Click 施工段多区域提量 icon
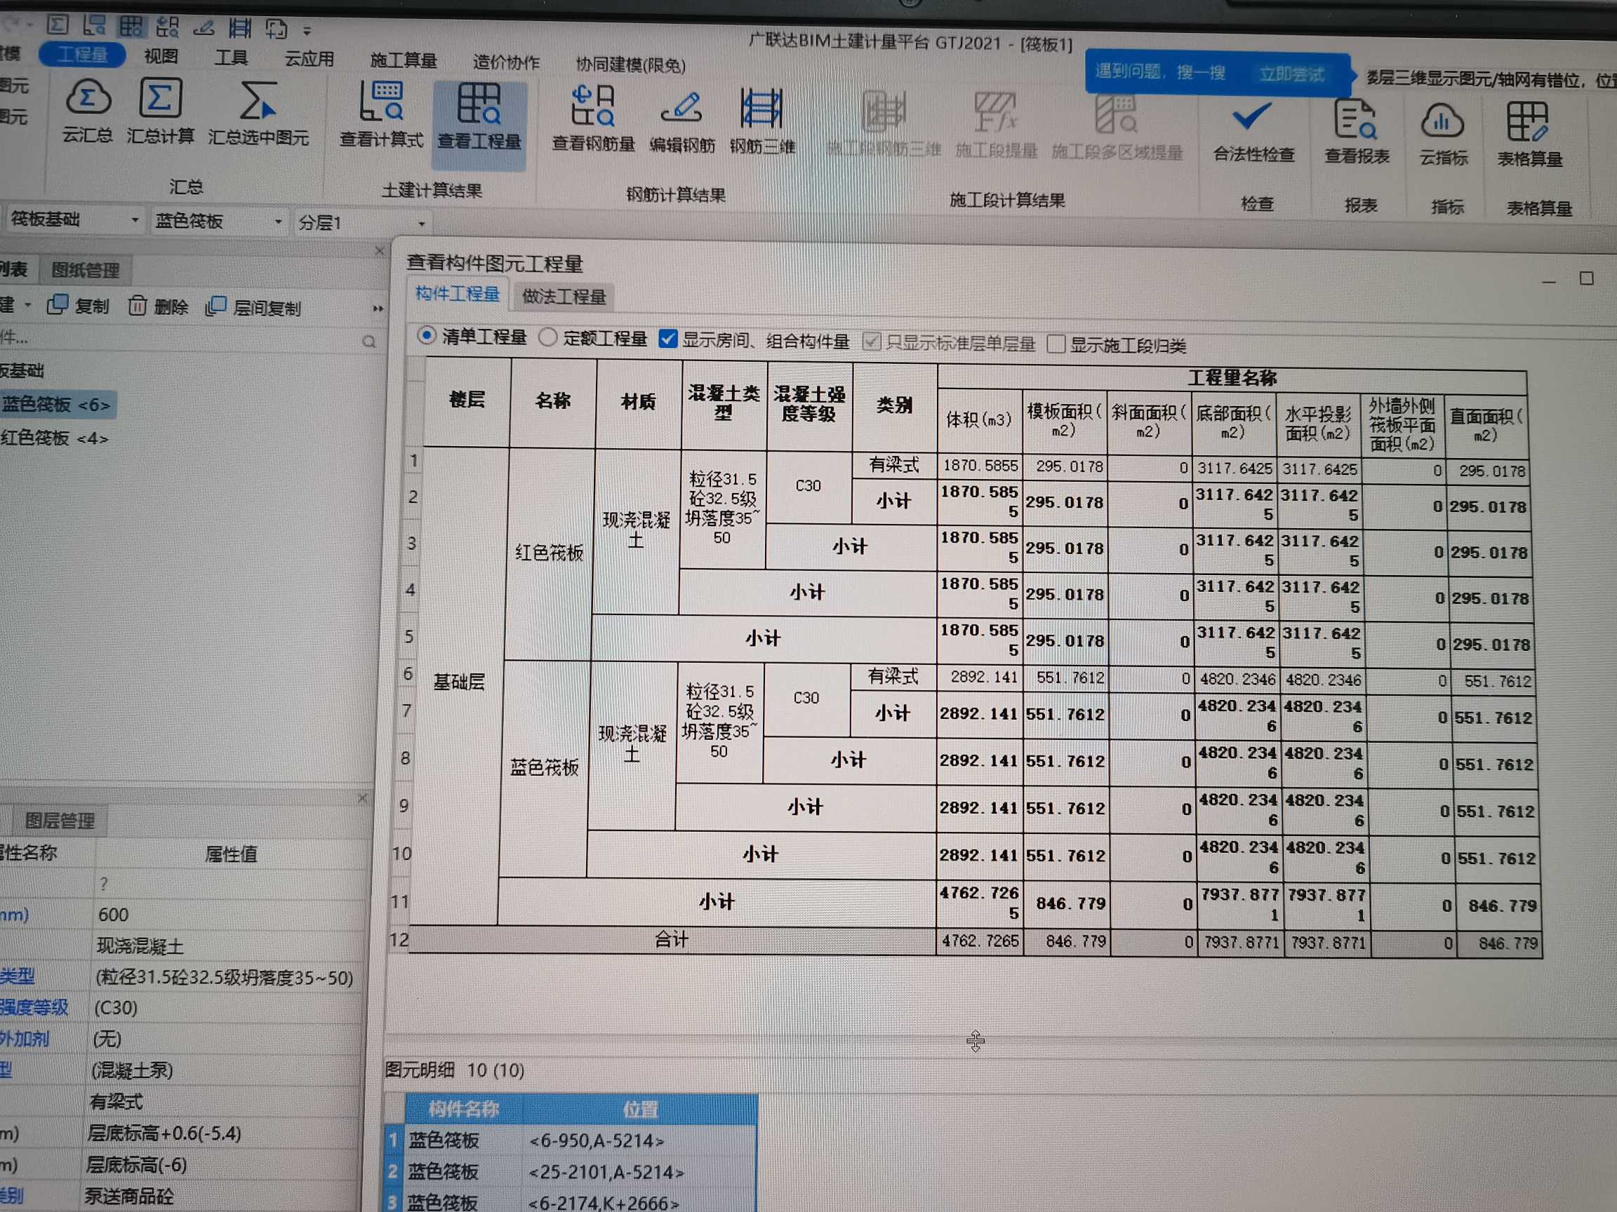Screen dimensions: 1617x1212 (1117, 114)
